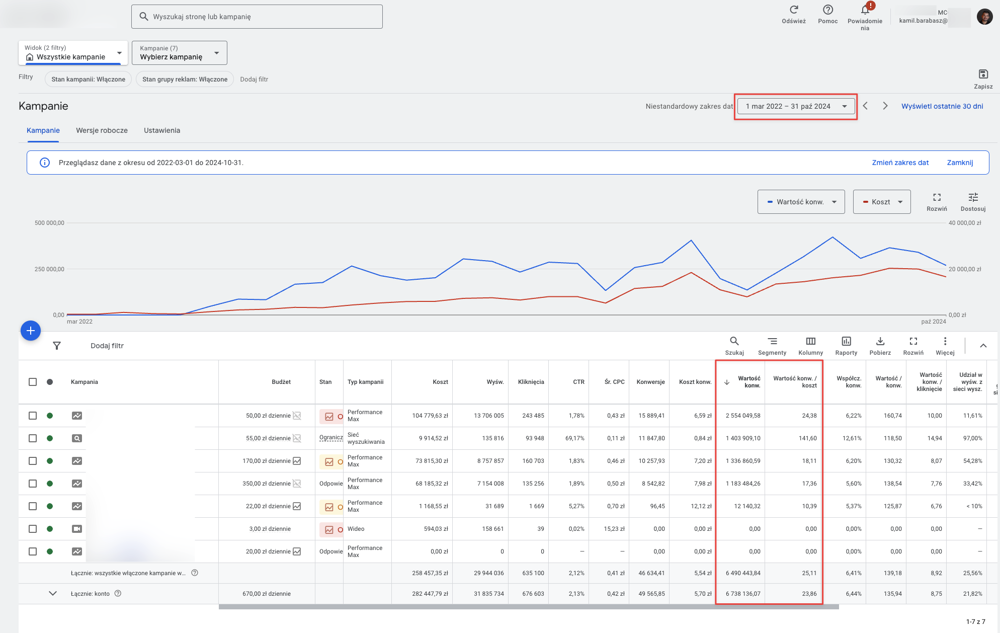Click the Rozwiń chart expand icon
The height and width of the screenshot is (633, 1000).
click(x=937, y=197)
